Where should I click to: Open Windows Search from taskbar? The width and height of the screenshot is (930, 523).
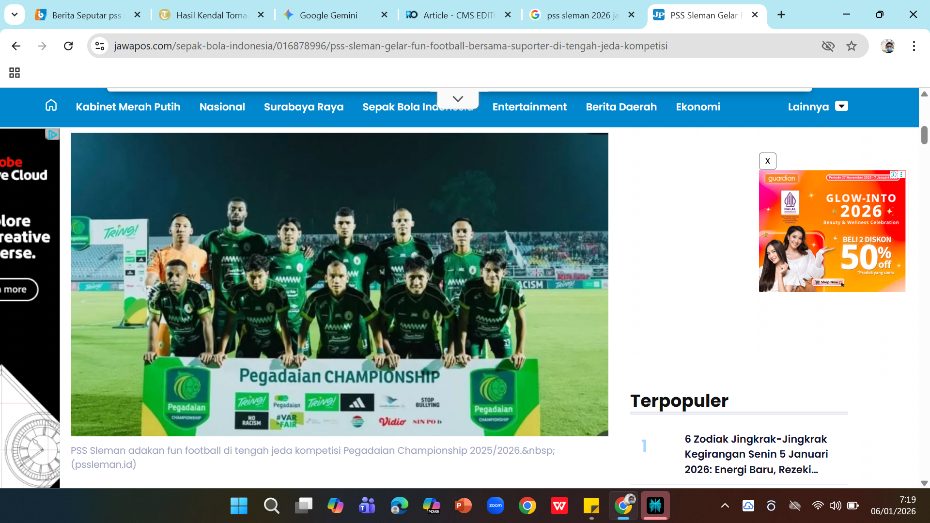(x=271, y=506)
